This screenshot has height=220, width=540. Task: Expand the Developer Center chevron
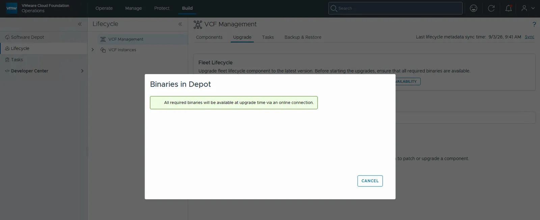(x=82, y=71)
